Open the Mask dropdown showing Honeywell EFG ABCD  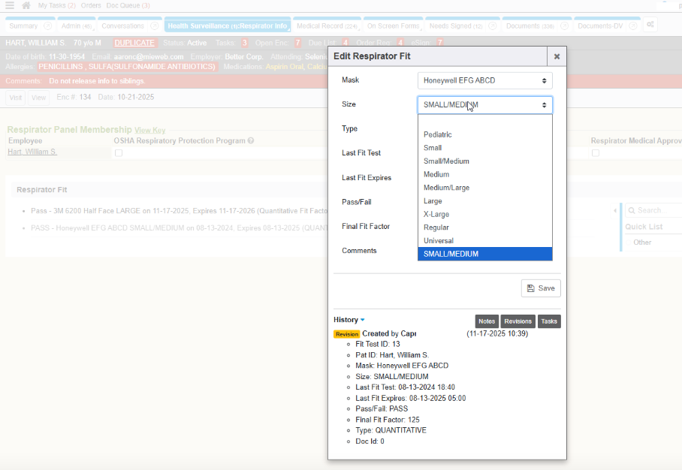pos(484,80)
